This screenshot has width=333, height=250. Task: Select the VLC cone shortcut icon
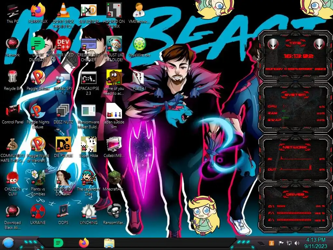click(63, 10)
